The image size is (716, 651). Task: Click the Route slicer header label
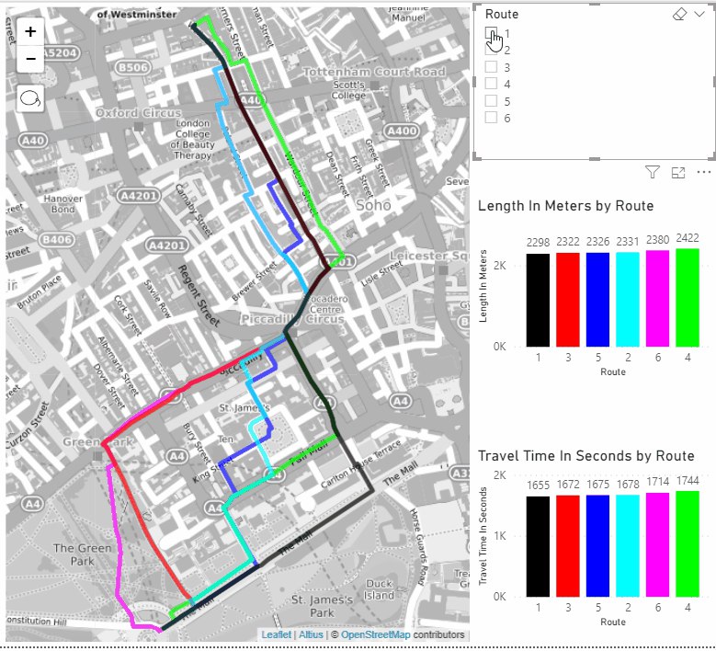point(502,14)
